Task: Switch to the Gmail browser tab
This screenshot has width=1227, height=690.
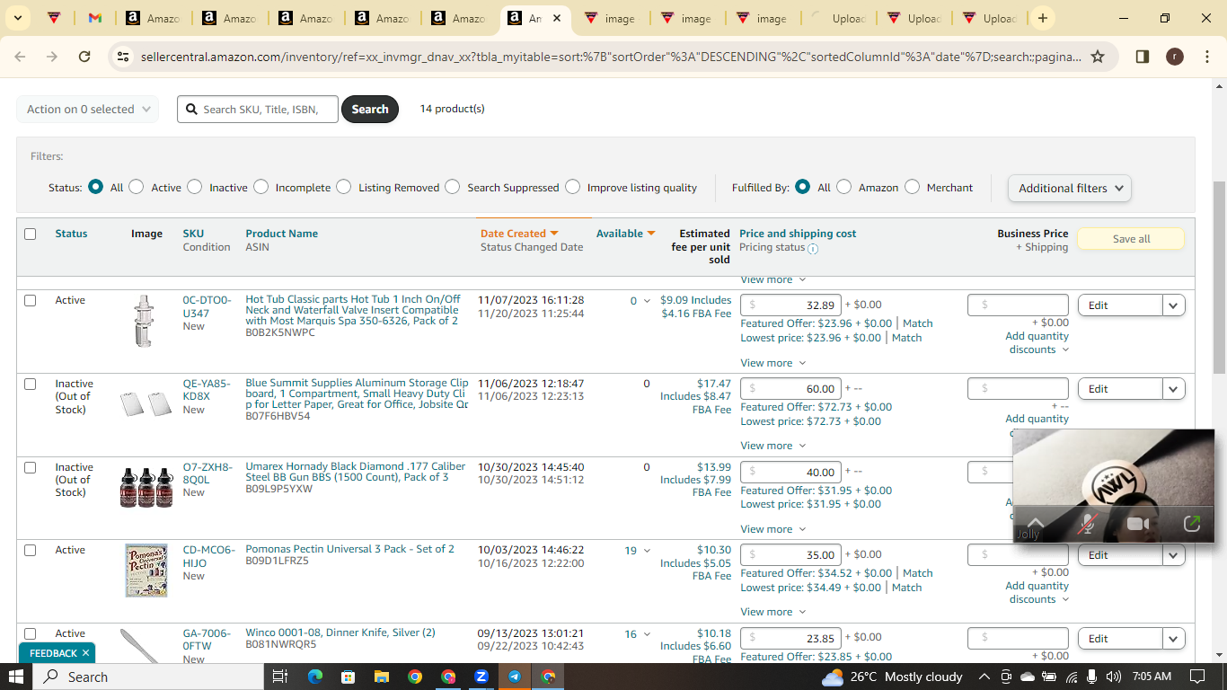Action: (x=95, y=18)
